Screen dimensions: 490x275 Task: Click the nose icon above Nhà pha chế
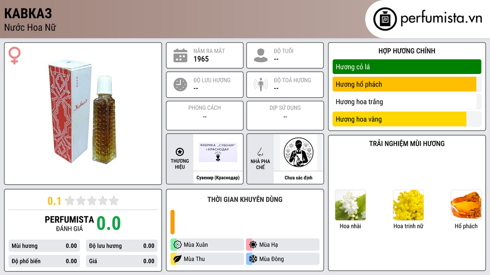260,152
